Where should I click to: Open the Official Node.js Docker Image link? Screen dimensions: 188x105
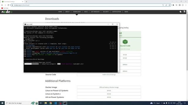(x=109, y=87)
